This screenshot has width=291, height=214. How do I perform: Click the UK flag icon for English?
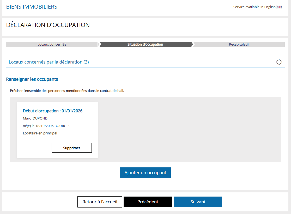coord(279,7)
